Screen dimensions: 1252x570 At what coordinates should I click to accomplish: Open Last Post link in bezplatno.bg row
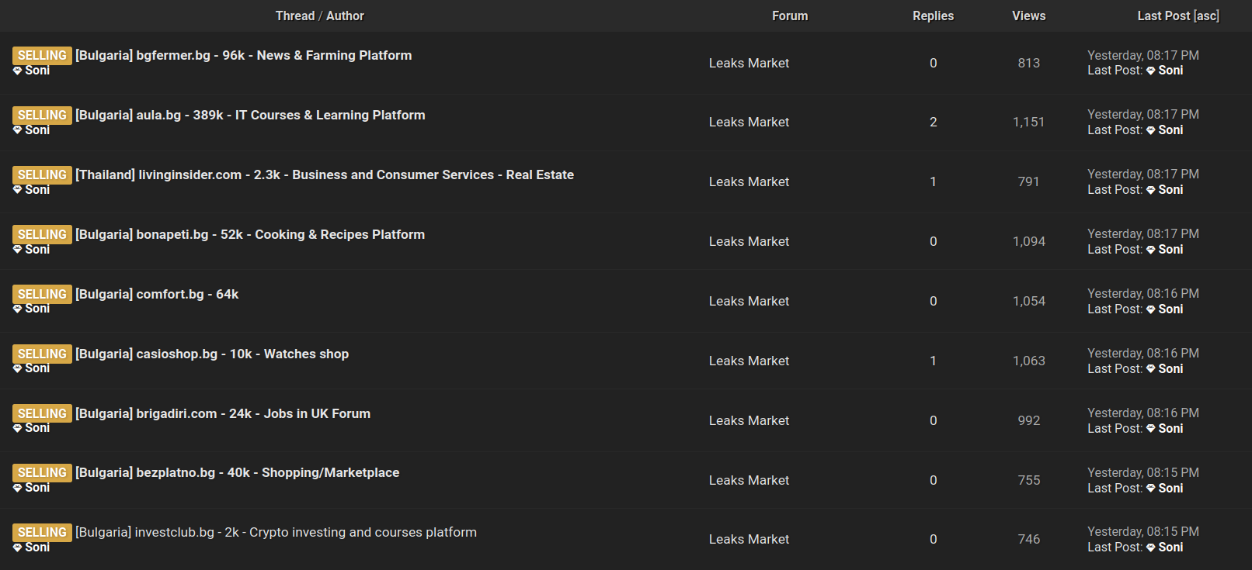[x=1115, y=489]
